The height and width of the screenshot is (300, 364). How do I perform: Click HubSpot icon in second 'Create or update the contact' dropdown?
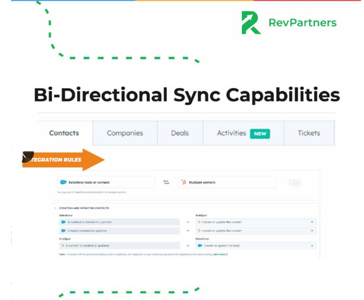point(199,230)
